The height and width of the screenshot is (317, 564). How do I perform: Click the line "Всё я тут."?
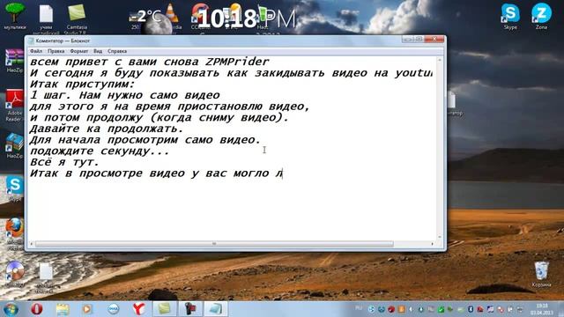64,162
